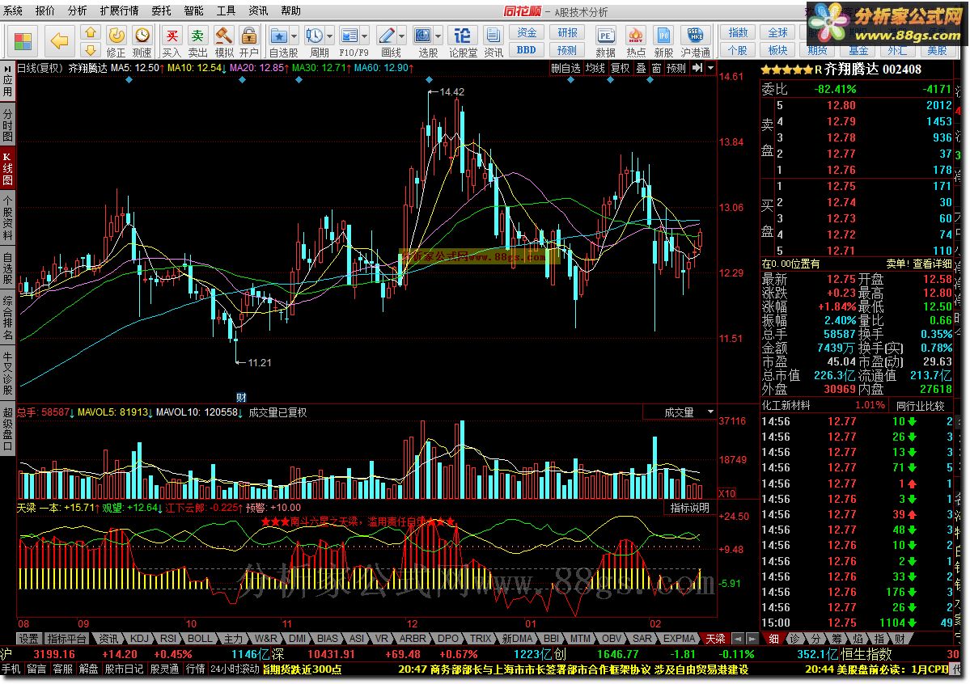Open chart header options dropdown arrow
Image resolution: width=970 pixels, height=684 pixels.
pos(710,67)
